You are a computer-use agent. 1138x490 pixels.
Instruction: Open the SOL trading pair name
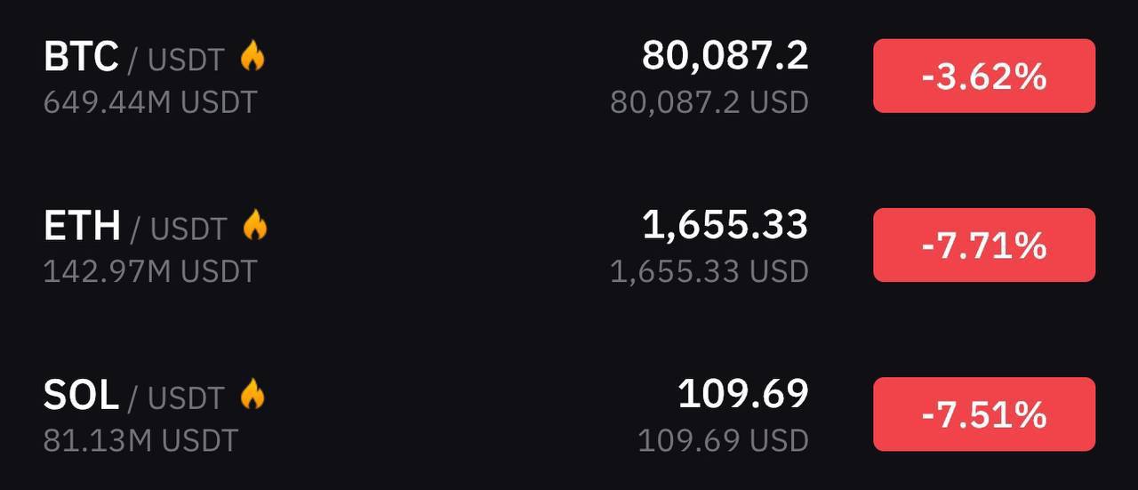point(133,396)
